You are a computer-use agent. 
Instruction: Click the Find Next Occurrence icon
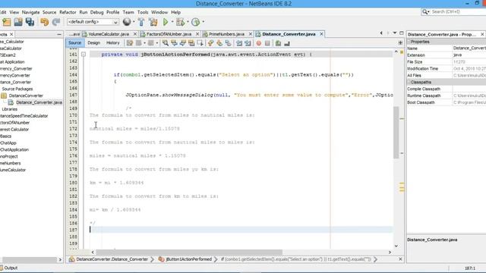click(183, 43)
